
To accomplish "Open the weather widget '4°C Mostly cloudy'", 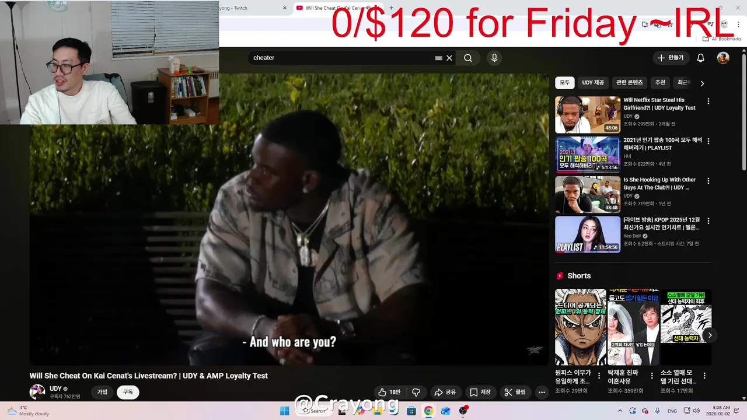I will click(x=27, y=411).
